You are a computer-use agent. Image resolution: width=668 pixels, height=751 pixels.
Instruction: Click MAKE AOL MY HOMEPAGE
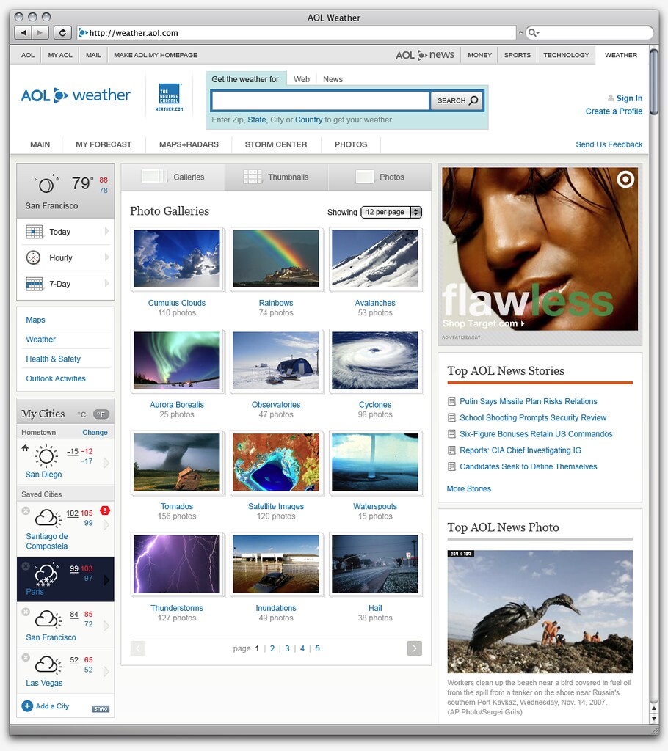156,55
